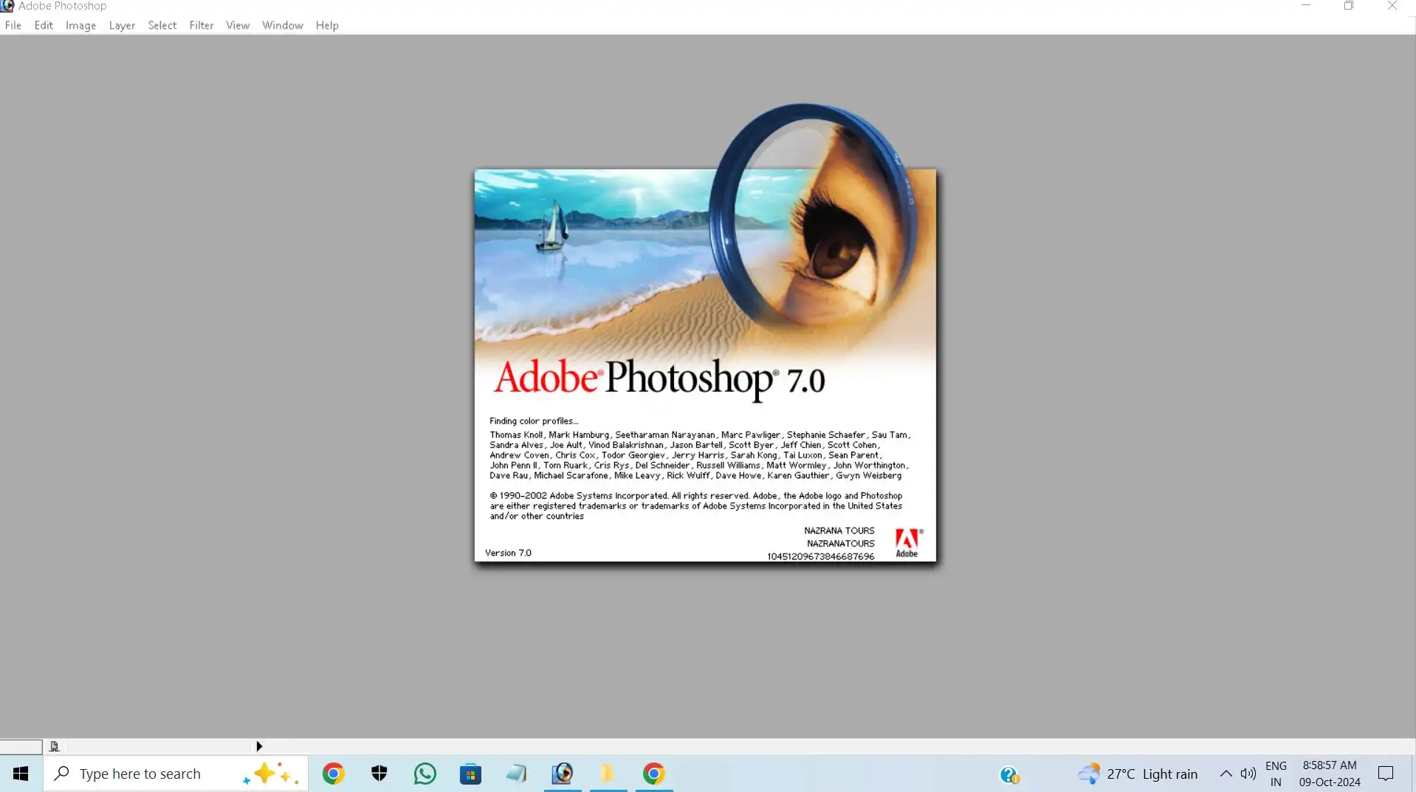Open the weather widget showing 27°C
The height and width of the screenshot is (792, 1416).
coord(1138,774)
